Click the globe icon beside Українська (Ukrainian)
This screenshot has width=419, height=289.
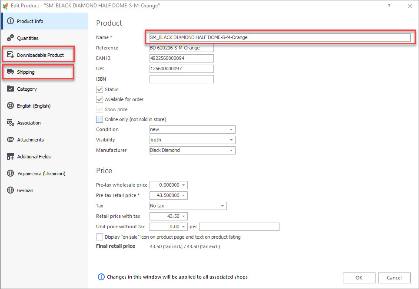(x=10, y=173)
